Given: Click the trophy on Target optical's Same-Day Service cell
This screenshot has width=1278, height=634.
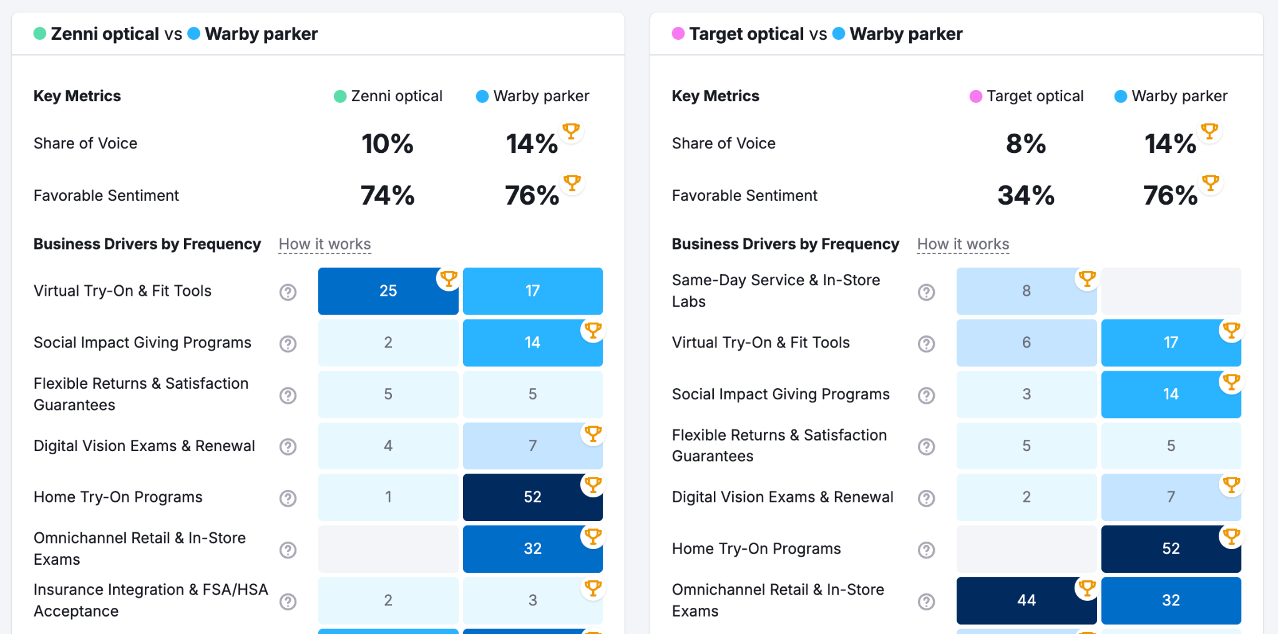Looking at the screenshot, I should tap(1086, 278).
